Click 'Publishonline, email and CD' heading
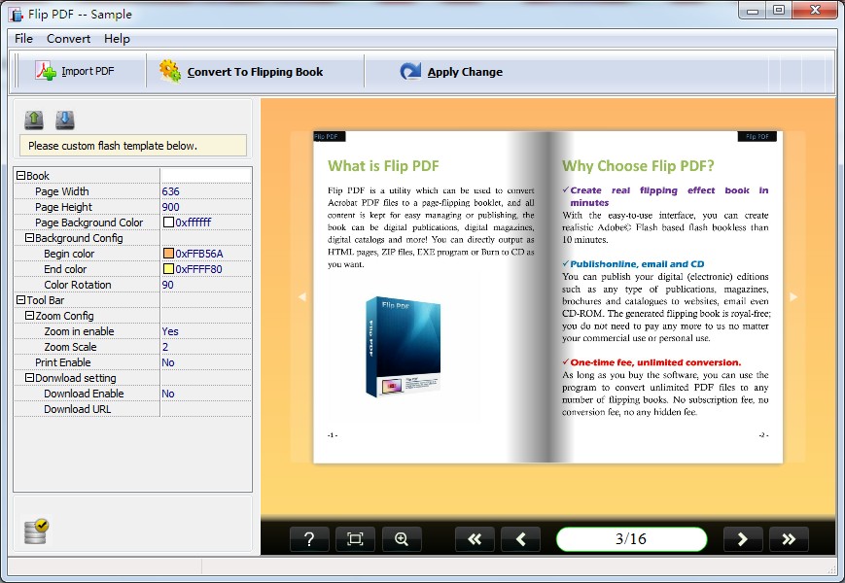This screenshot has width=845, height=583. 637,263
